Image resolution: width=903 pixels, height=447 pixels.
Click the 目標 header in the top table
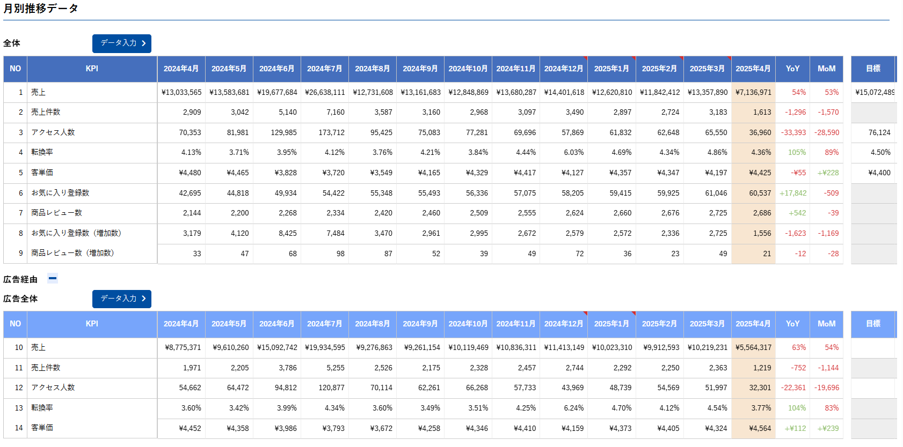click(x=873, y=69)
